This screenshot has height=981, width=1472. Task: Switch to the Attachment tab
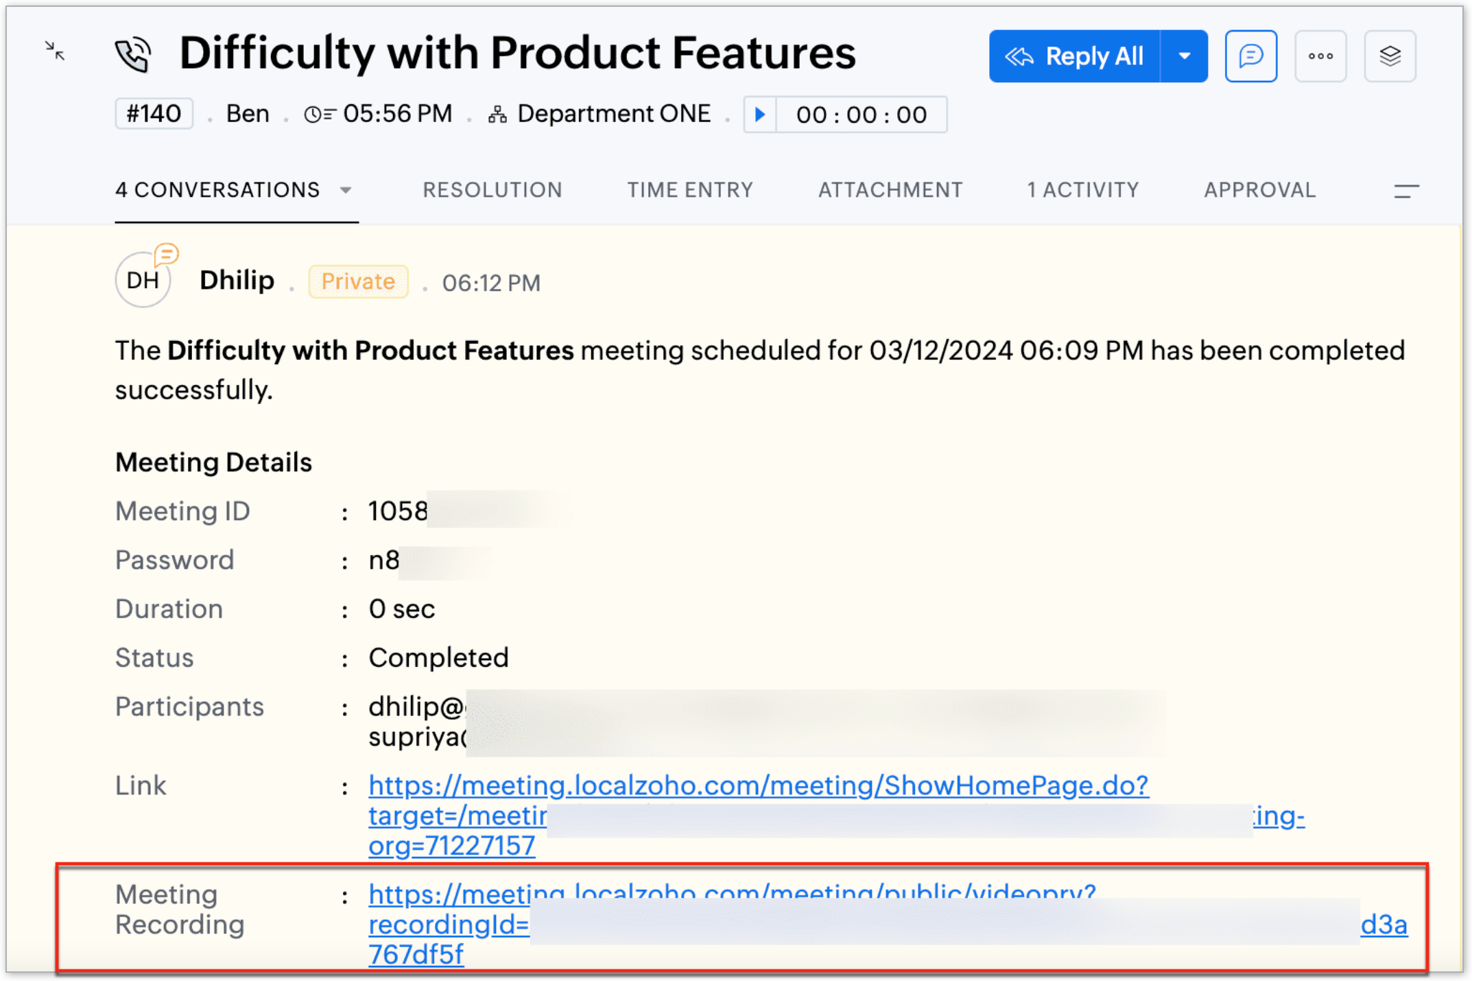890,190
